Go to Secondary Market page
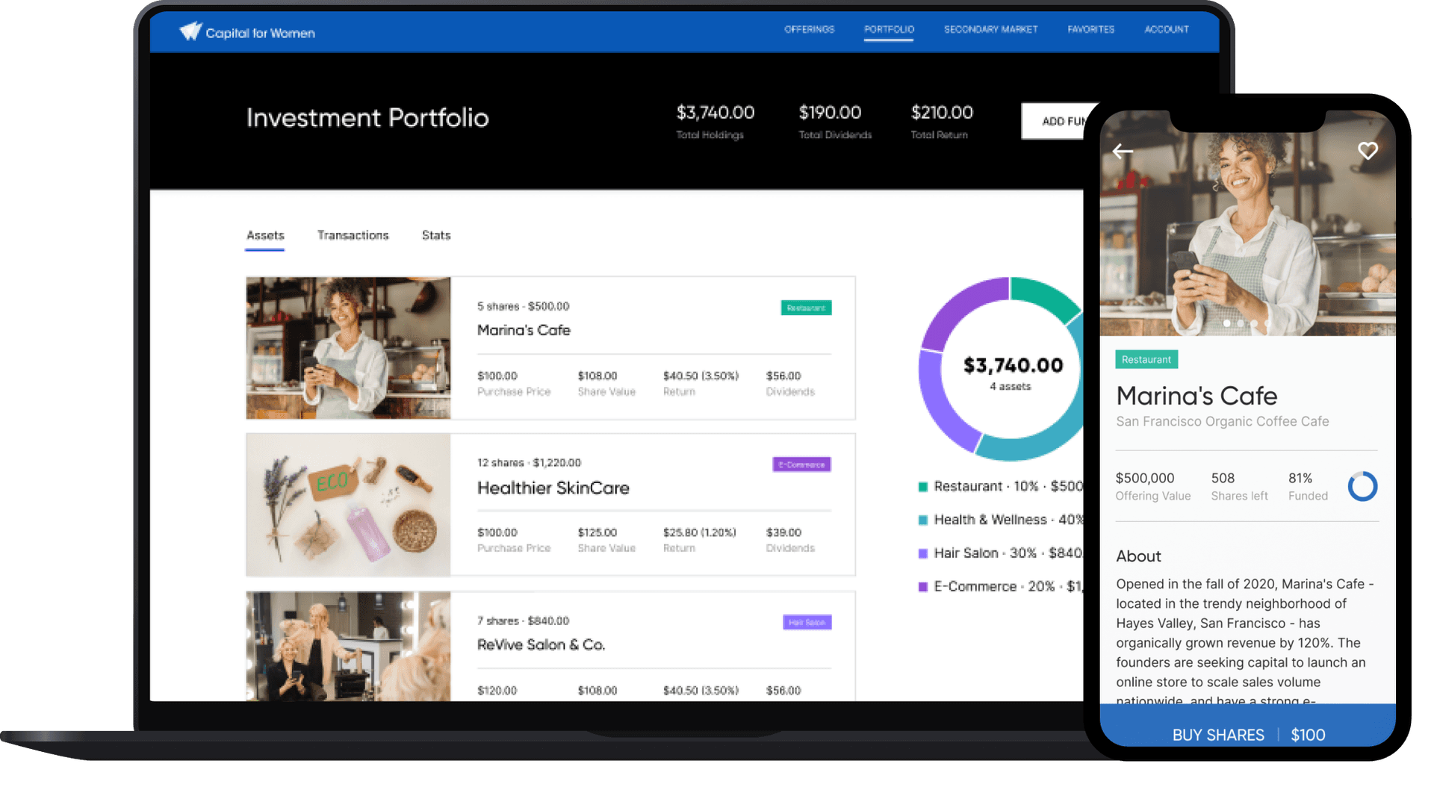 [x=990, y=29]
